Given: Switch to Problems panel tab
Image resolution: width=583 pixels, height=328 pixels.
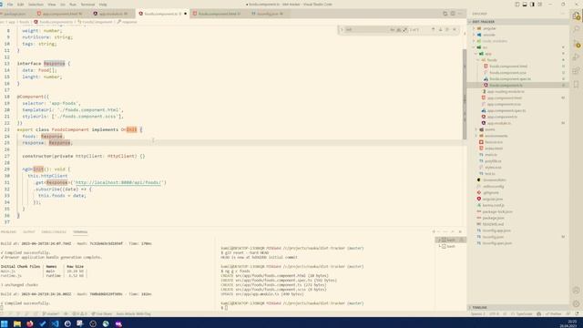Looking at the screenshot, I should coord(8,231).
